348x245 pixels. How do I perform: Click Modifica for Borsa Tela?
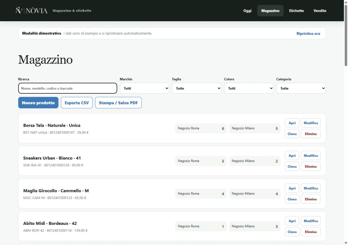(x=311, y=123)
